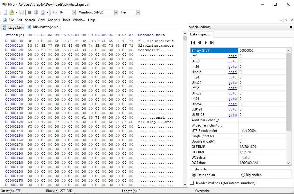Jump to last byte in Data inspector
This screenshot has height=194, width=294.
pos(212,43)
